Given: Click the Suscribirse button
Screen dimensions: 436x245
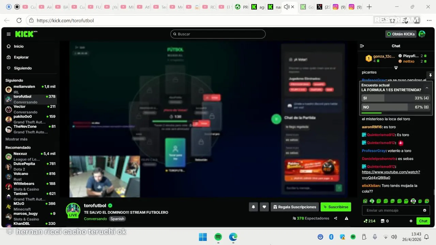Looking at the screenshot, I should pyautogui.click(x=336, y=207).
